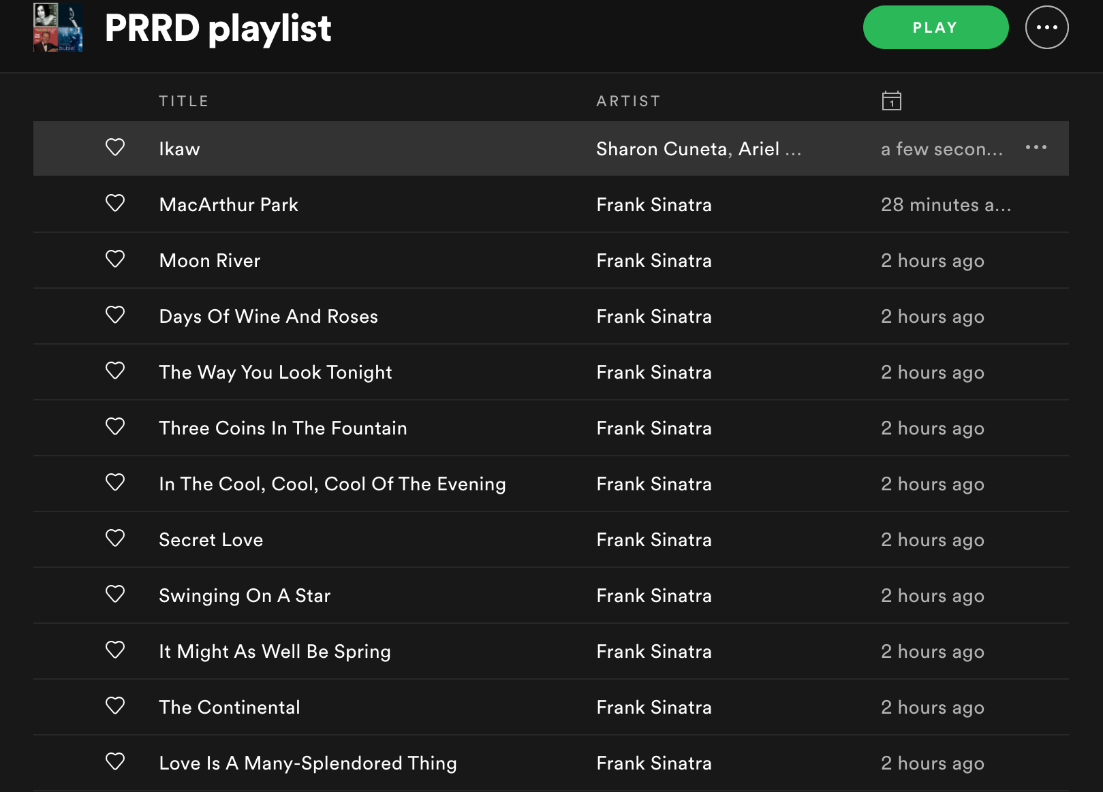Toggle heart next to MacArthur Park
The width and height of the screenshot is (1103, 792).
point(115,203)
